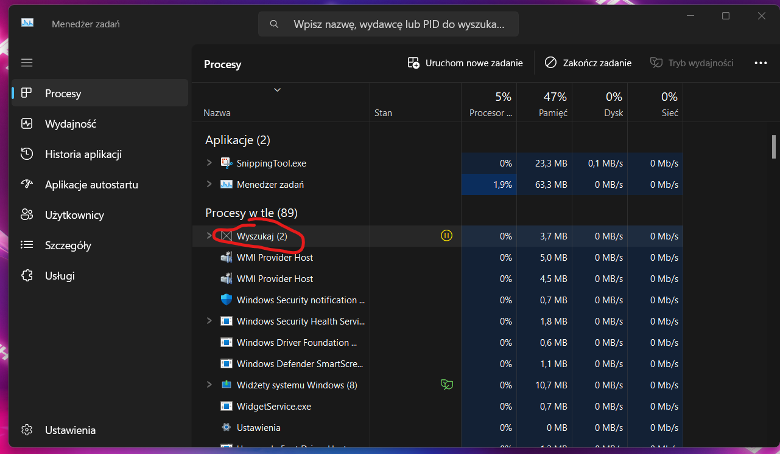
Task: Click the Menedżer zadań process icon
Action: click(x=227, y=184)
